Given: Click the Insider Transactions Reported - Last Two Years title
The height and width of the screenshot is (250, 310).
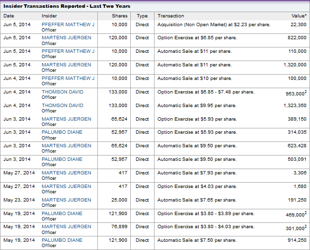Looking at the screenshot, I should click(x=67, y=6).
